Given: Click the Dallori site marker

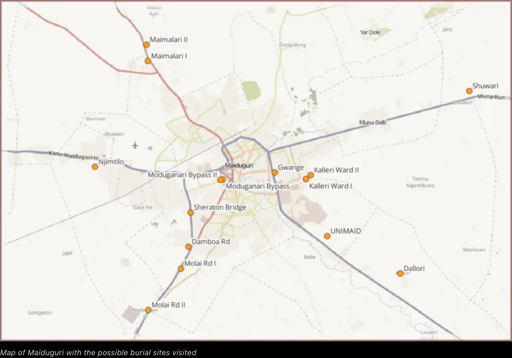Looking at the screenshot, I should pos(400,274).
